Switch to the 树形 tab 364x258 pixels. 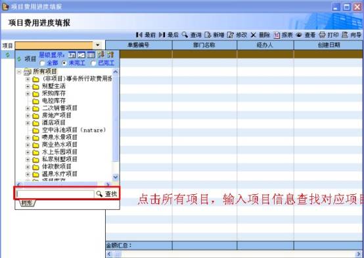tap(28, 203)
